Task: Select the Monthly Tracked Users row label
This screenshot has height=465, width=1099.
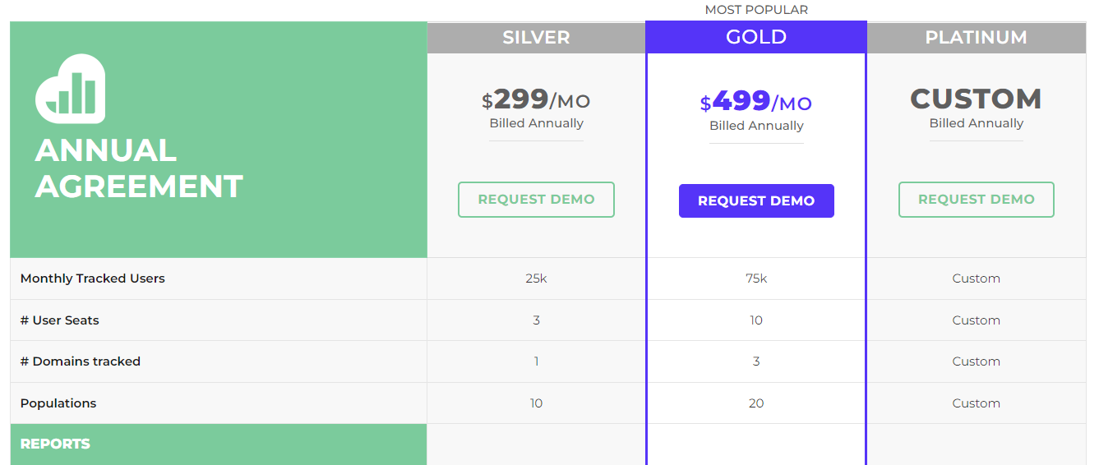Action: pos(93,279)
